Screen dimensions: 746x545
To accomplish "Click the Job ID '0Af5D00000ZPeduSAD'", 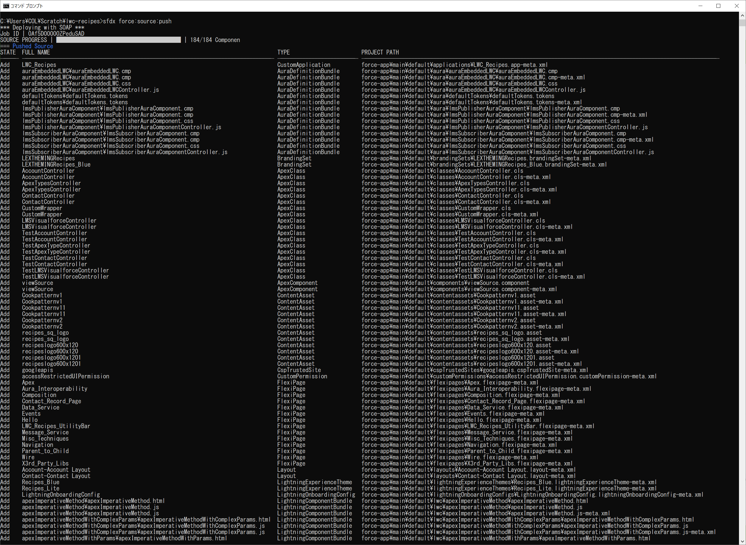I will 56,34.
